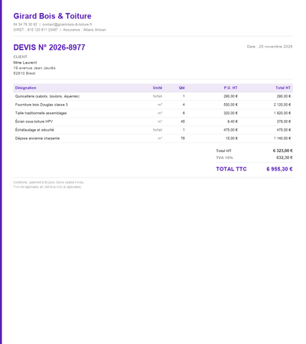The image size is (306, 344).
Task: Click the Désignation column header
Action: pos(26,88)
